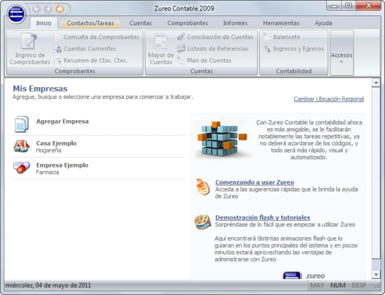Click the Balancete icon
Image resolution: width=385 pixels, height=295 pixels.
(267, 37)
